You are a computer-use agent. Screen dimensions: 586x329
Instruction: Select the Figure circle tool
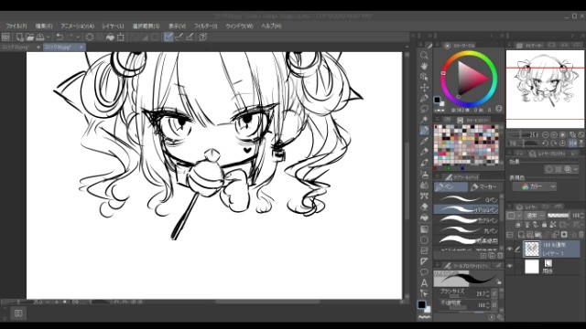click(x=424, y=239)
